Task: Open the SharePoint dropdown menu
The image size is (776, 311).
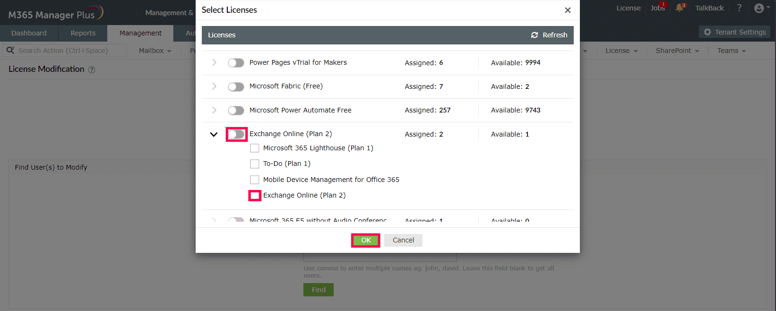Action: [x=677, y=51]
